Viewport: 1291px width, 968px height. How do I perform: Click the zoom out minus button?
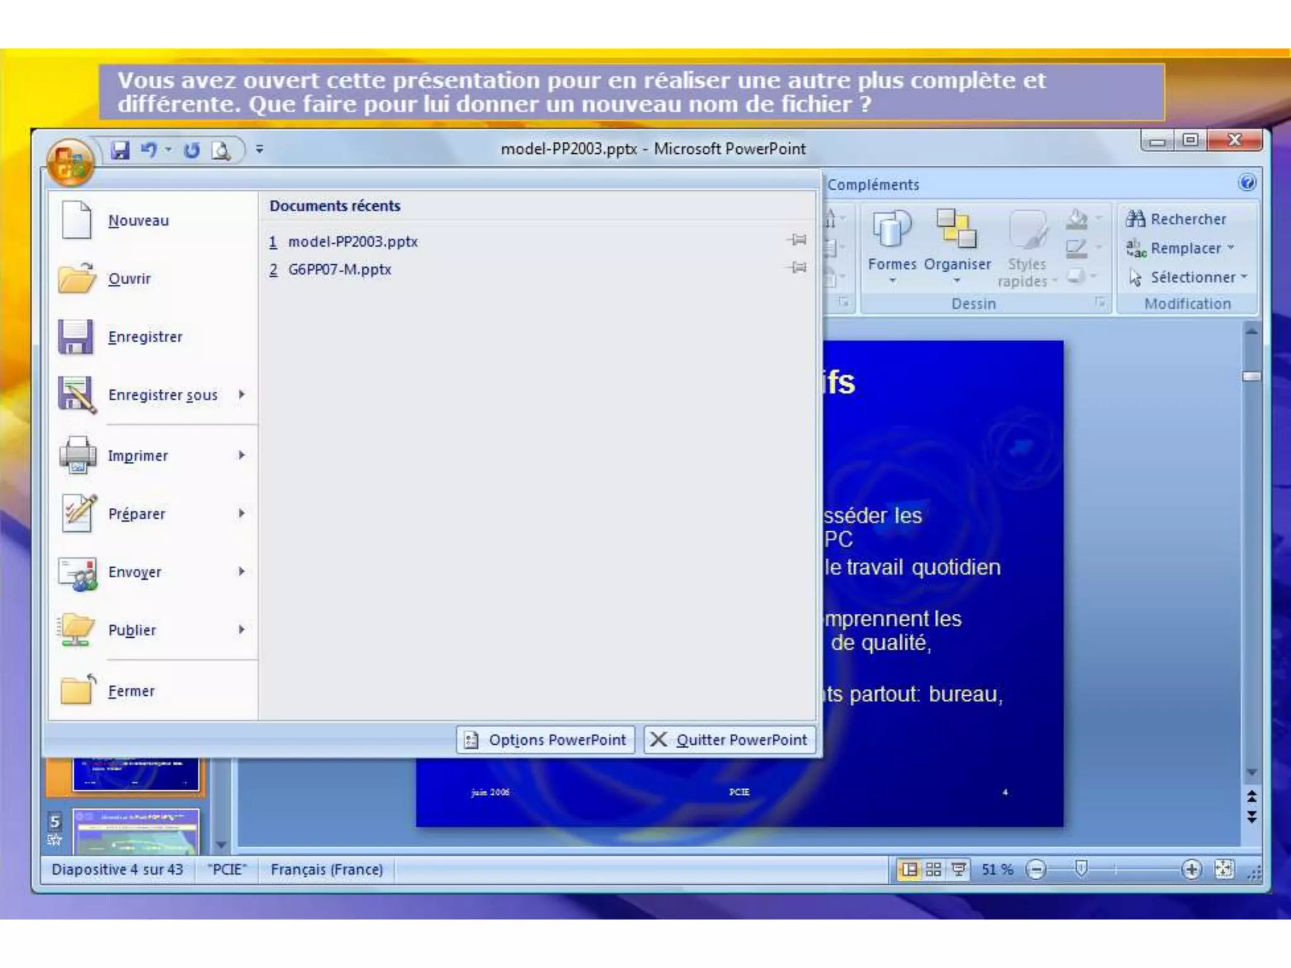[1036, 870]
